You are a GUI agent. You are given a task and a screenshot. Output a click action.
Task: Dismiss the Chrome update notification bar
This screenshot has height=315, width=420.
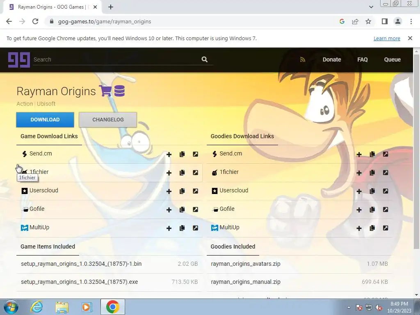[410, 38]
